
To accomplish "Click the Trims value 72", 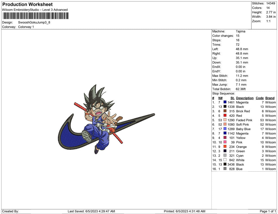I will pos(237,45).
